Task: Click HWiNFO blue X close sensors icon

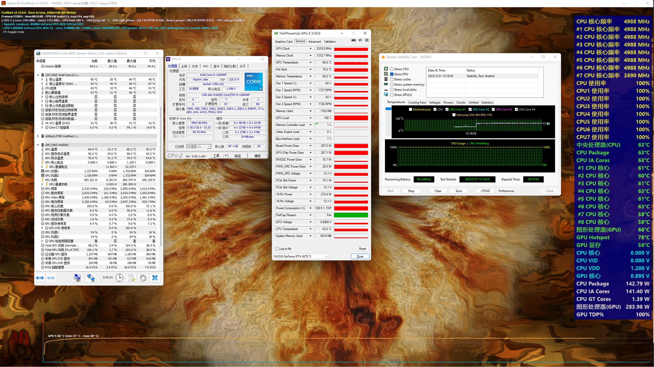Action: click(155, 278)
